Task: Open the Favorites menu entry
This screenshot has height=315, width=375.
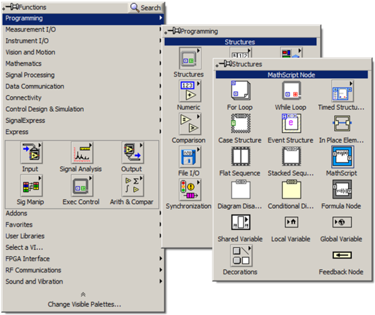Action: (x=83, y=224)
